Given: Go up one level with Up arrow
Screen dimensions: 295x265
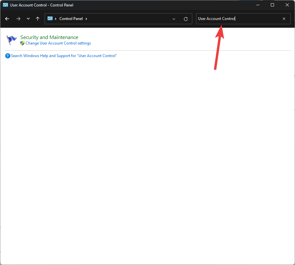Looking at the screenshot, I should [38, 19].
